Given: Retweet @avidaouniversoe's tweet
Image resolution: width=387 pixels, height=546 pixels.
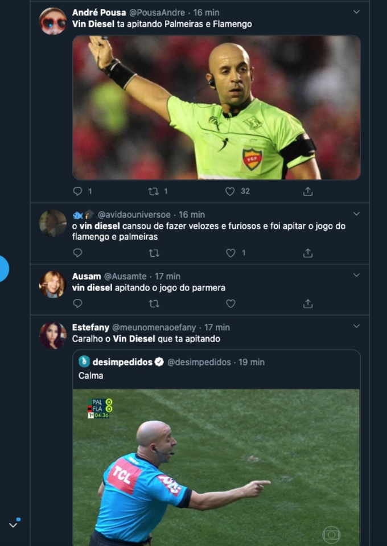Looking at the screenshot, I should pyautogui.click(x=154, y=253).
